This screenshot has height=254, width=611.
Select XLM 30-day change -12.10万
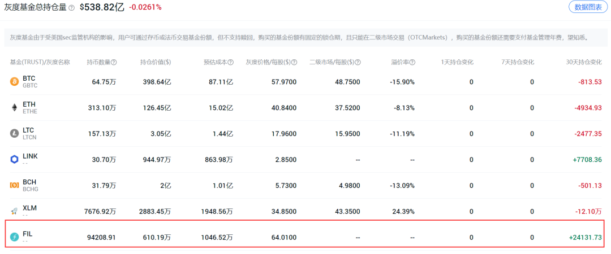click(x=588, y=212)
